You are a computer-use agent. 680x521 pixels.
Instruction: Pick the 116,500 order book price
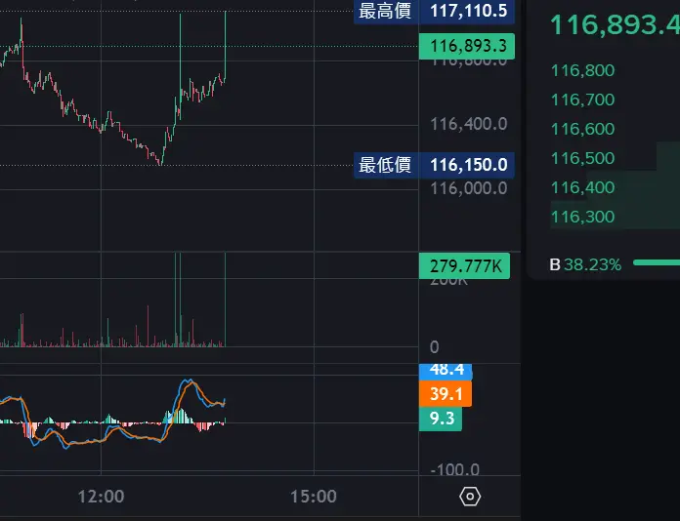point(582,158)
